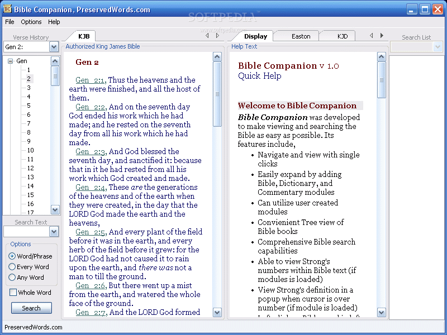Click the book tree scrollbar thumb
447x335 pixels.
coord(55,76)
